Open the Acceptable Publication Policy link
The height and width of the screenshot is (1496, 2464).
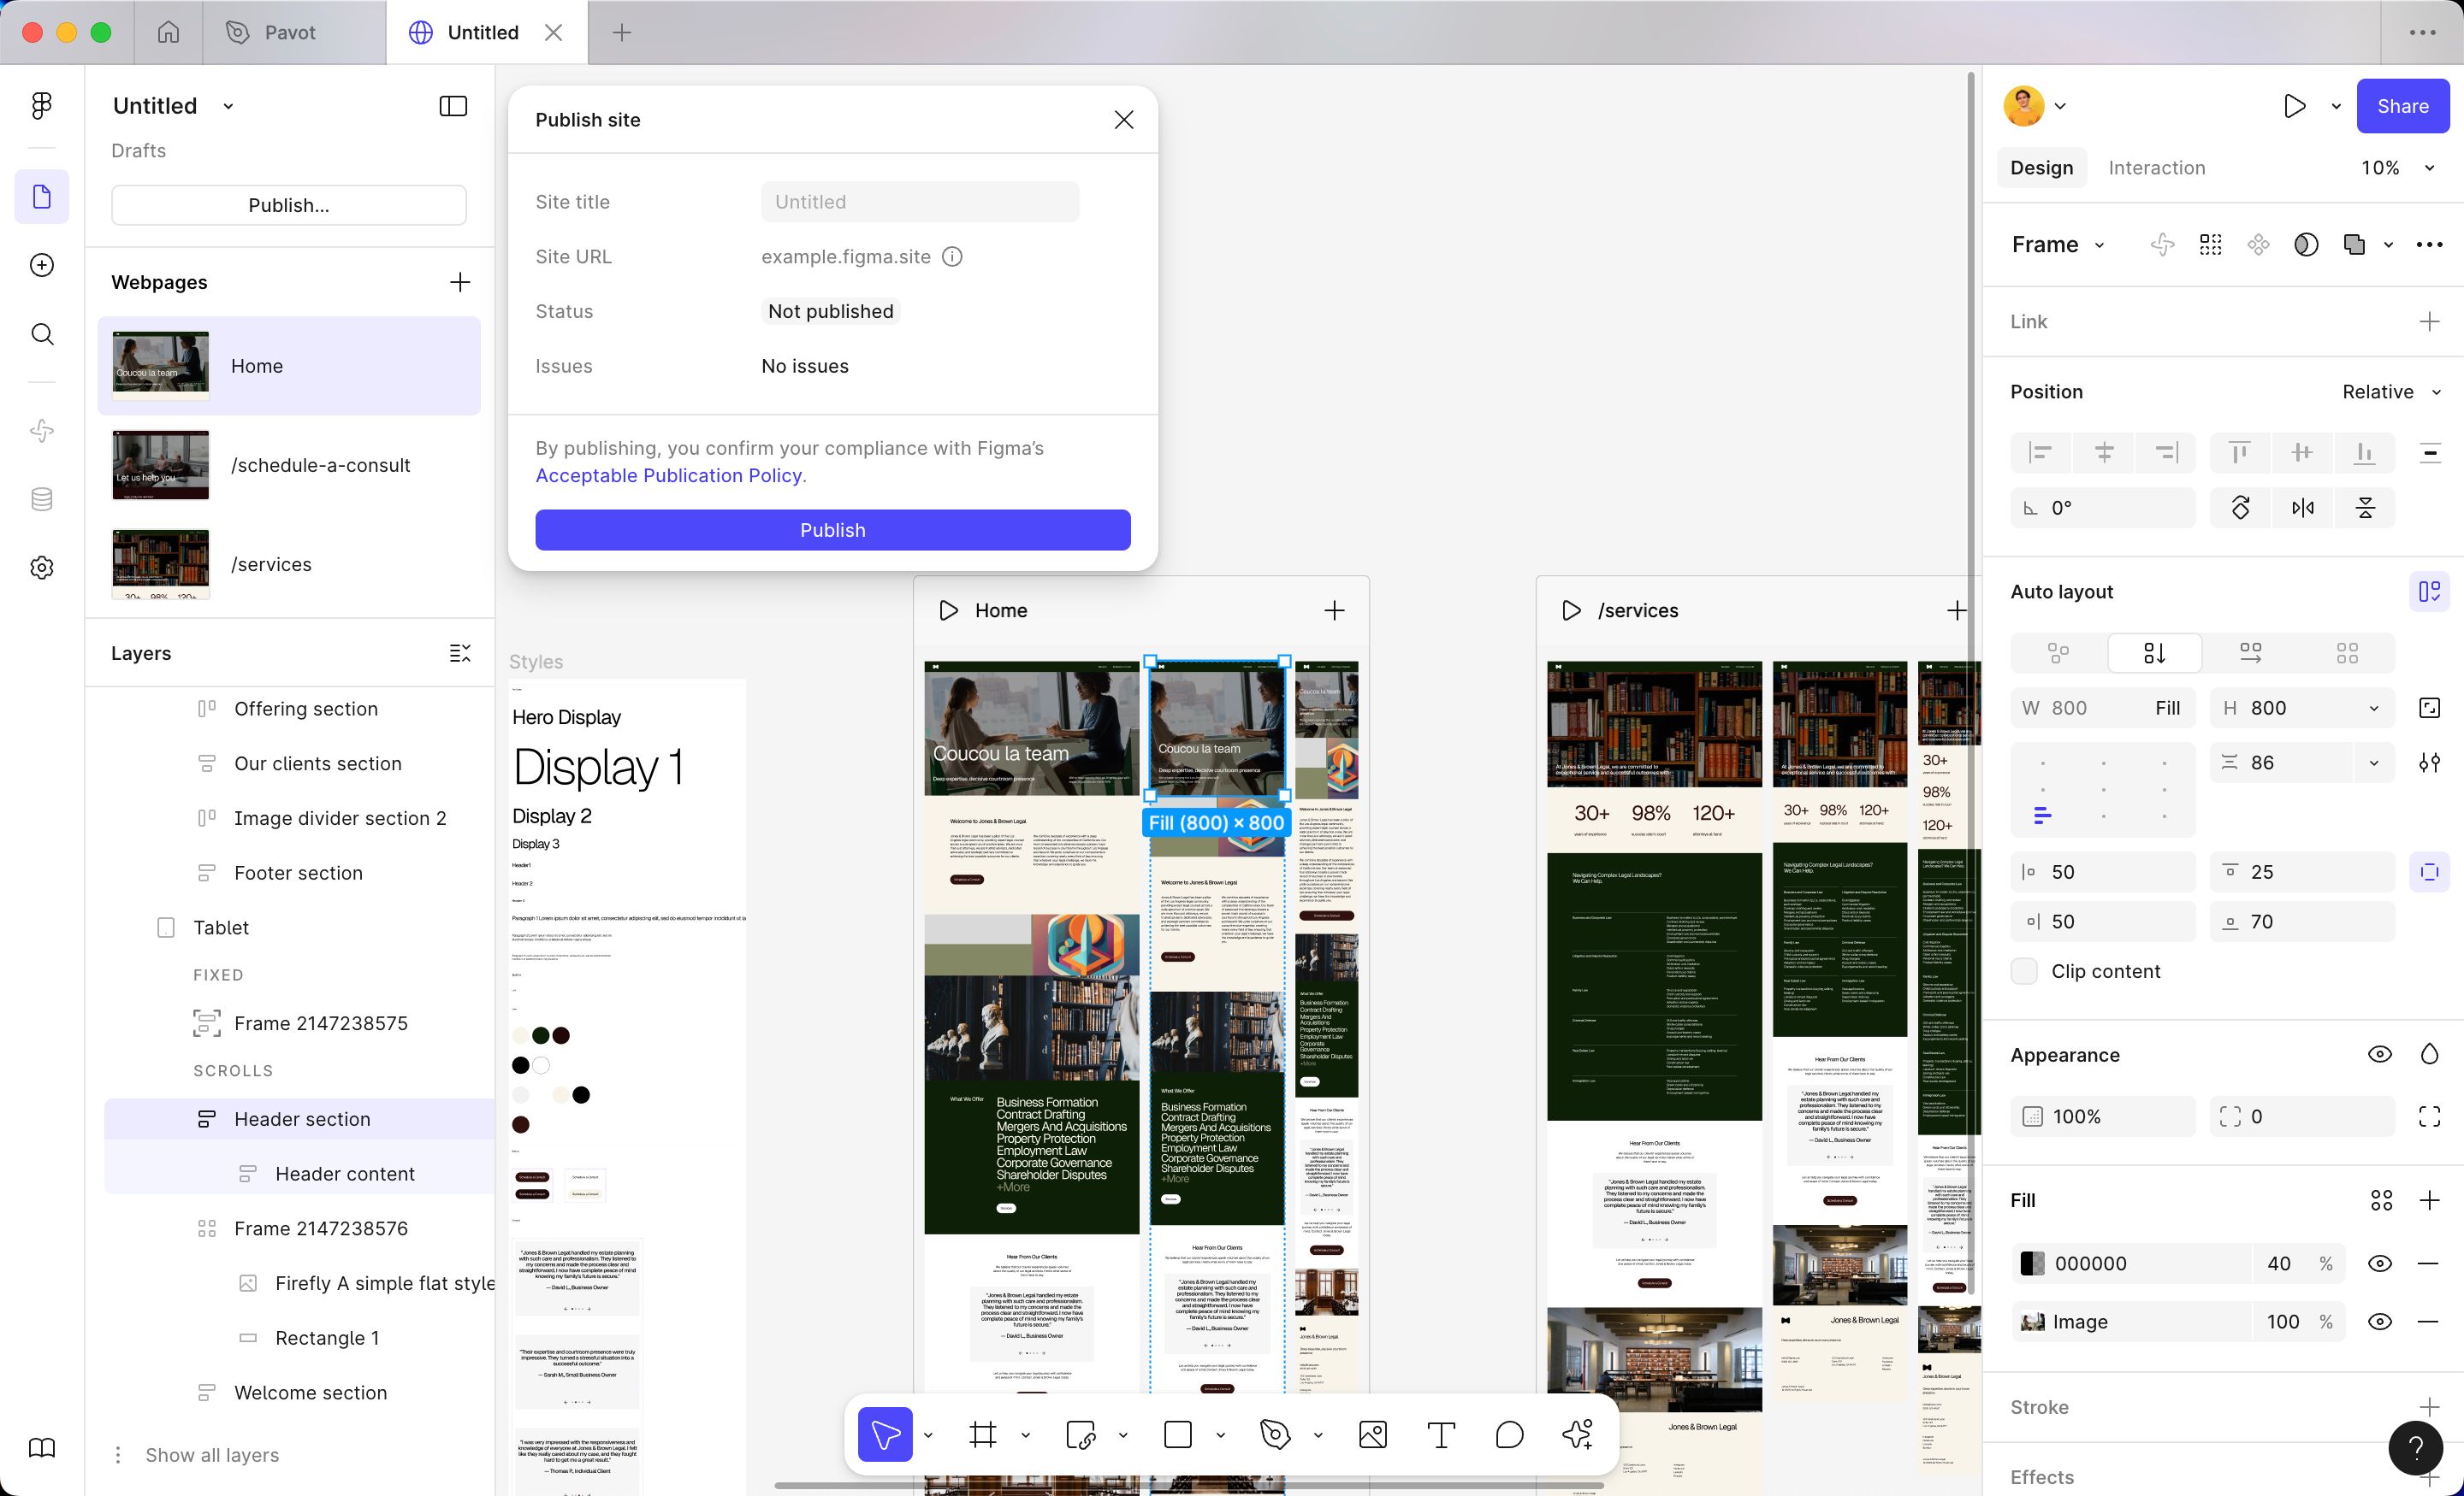tap(668, 475)
